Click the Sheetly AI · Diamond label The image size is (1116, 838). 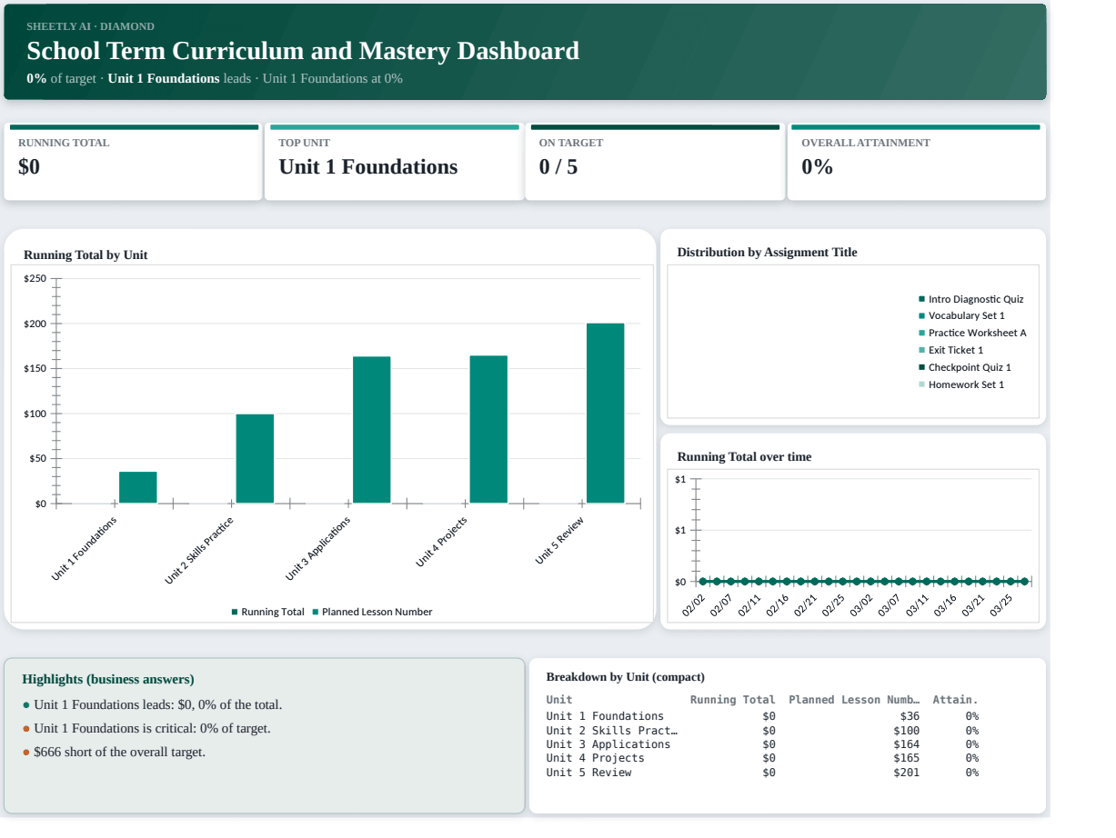90,26
